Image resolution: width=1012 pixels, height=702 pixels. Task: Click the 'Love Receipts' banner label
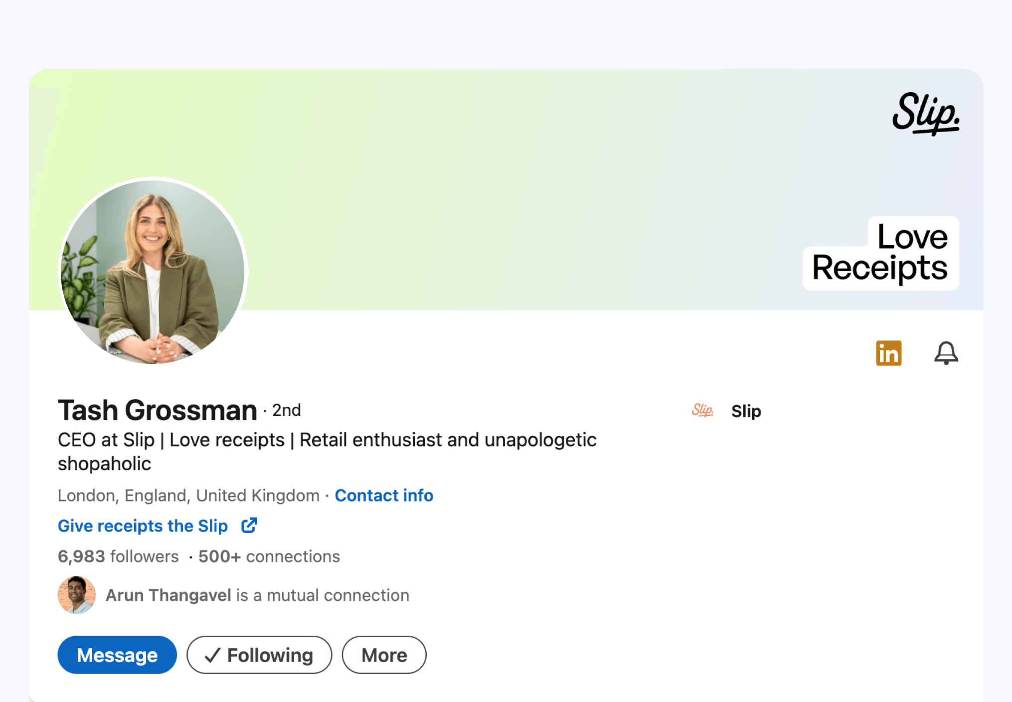881,253
